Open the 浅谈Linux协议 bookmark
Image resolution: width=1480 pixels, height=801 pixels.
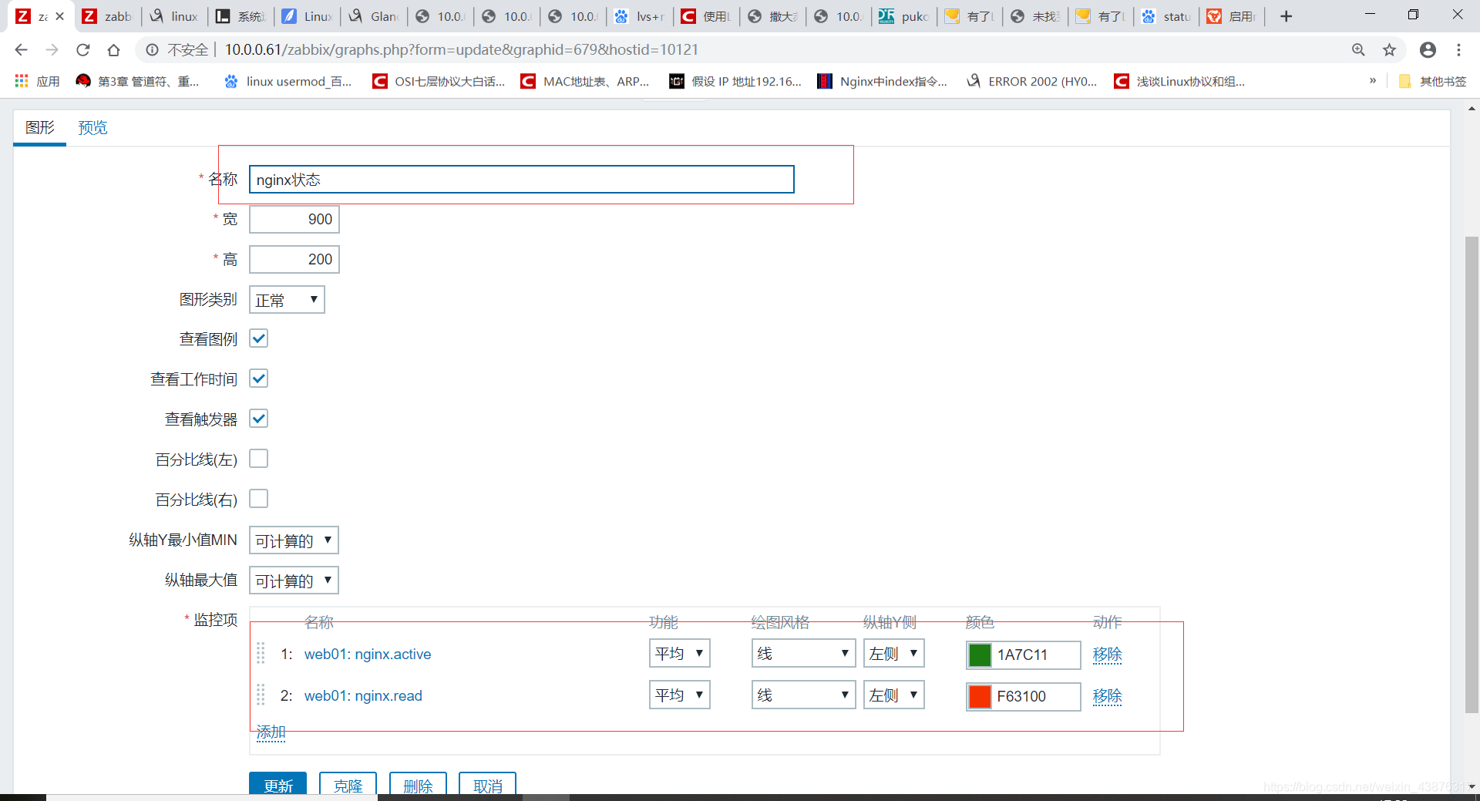[x=1180, y=81]
